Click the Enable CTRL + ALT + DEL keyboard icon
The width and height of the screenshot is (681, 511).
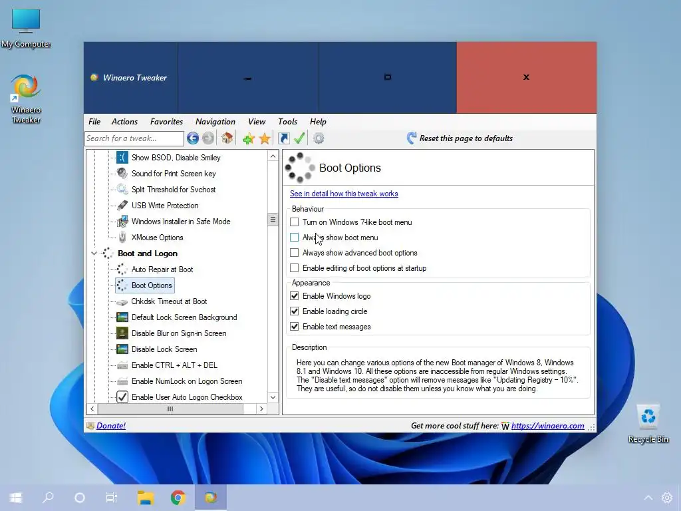point(122,365)
